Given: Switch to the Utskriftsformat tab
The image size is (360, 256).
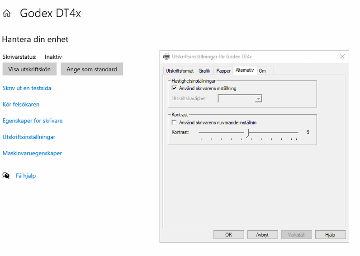Looking at the screenshot, I should pos(180,71).
